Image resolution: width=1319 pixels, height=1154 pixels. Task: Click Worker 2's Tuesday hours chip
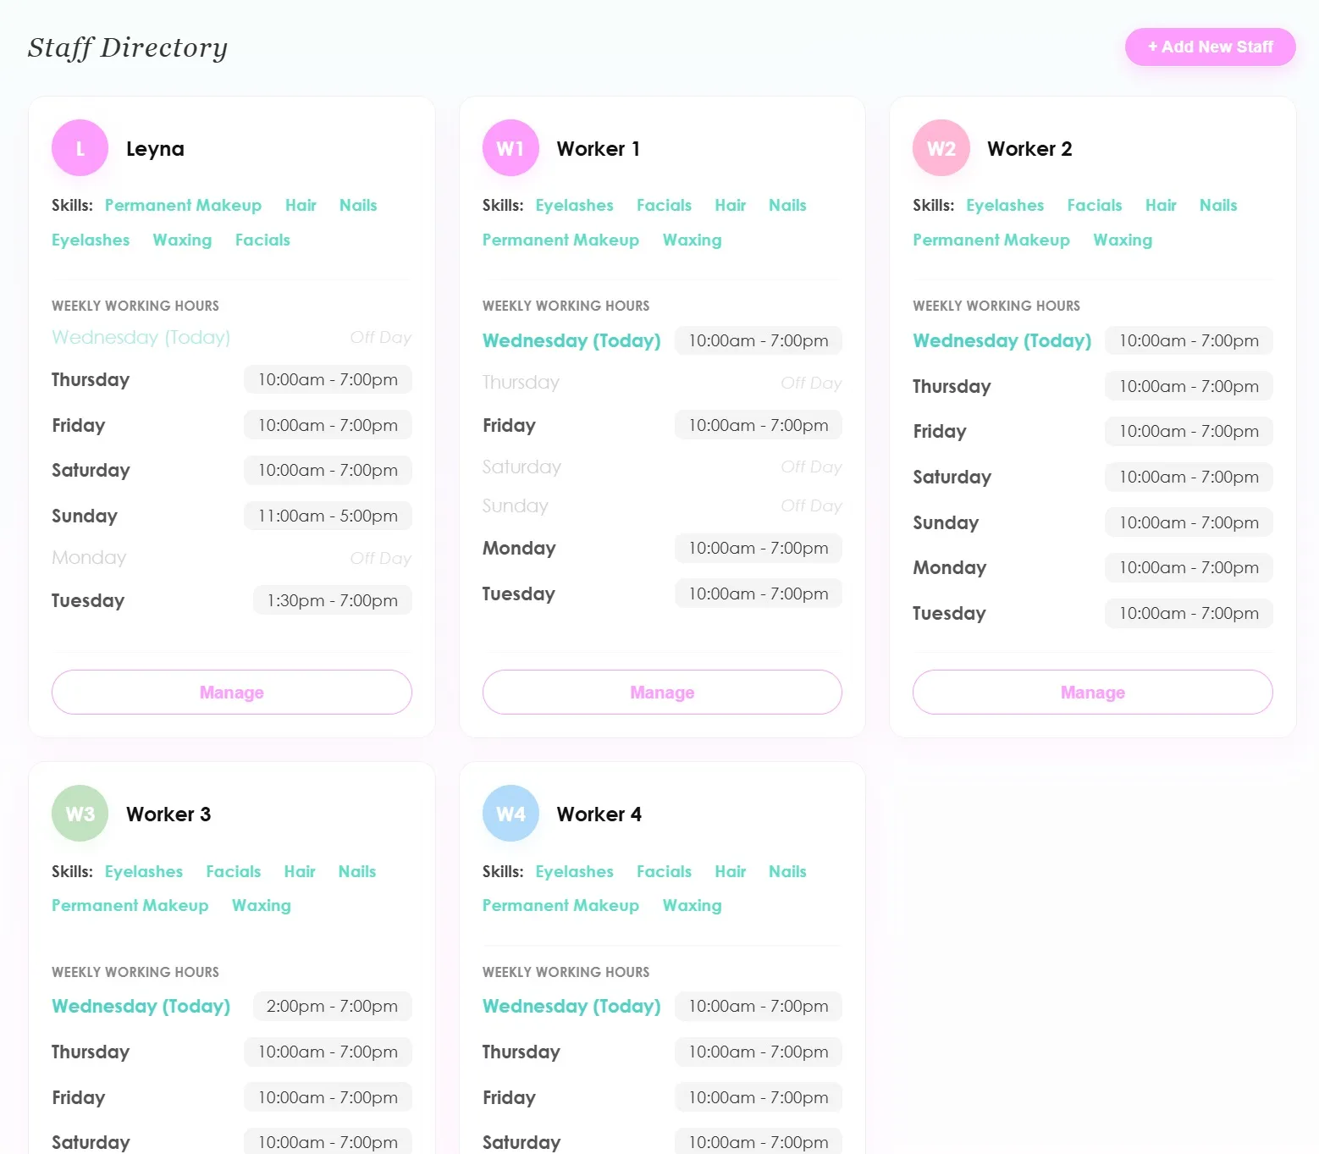[1189, 613]
